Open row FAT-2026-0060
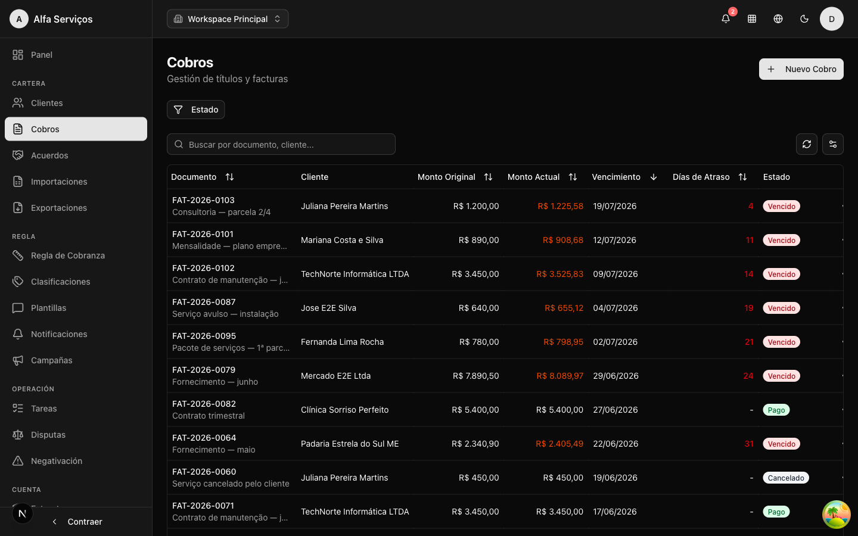This screenshot has height=536, width=858. pos(505,478)
